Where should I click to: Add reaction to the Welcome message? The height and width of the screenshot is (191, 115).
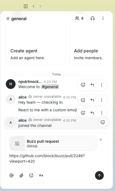(83, 85)
